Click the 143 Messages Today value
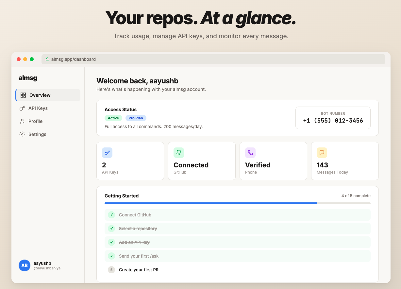The width and height of the screenshot is (401, 289). pos(323,165)
